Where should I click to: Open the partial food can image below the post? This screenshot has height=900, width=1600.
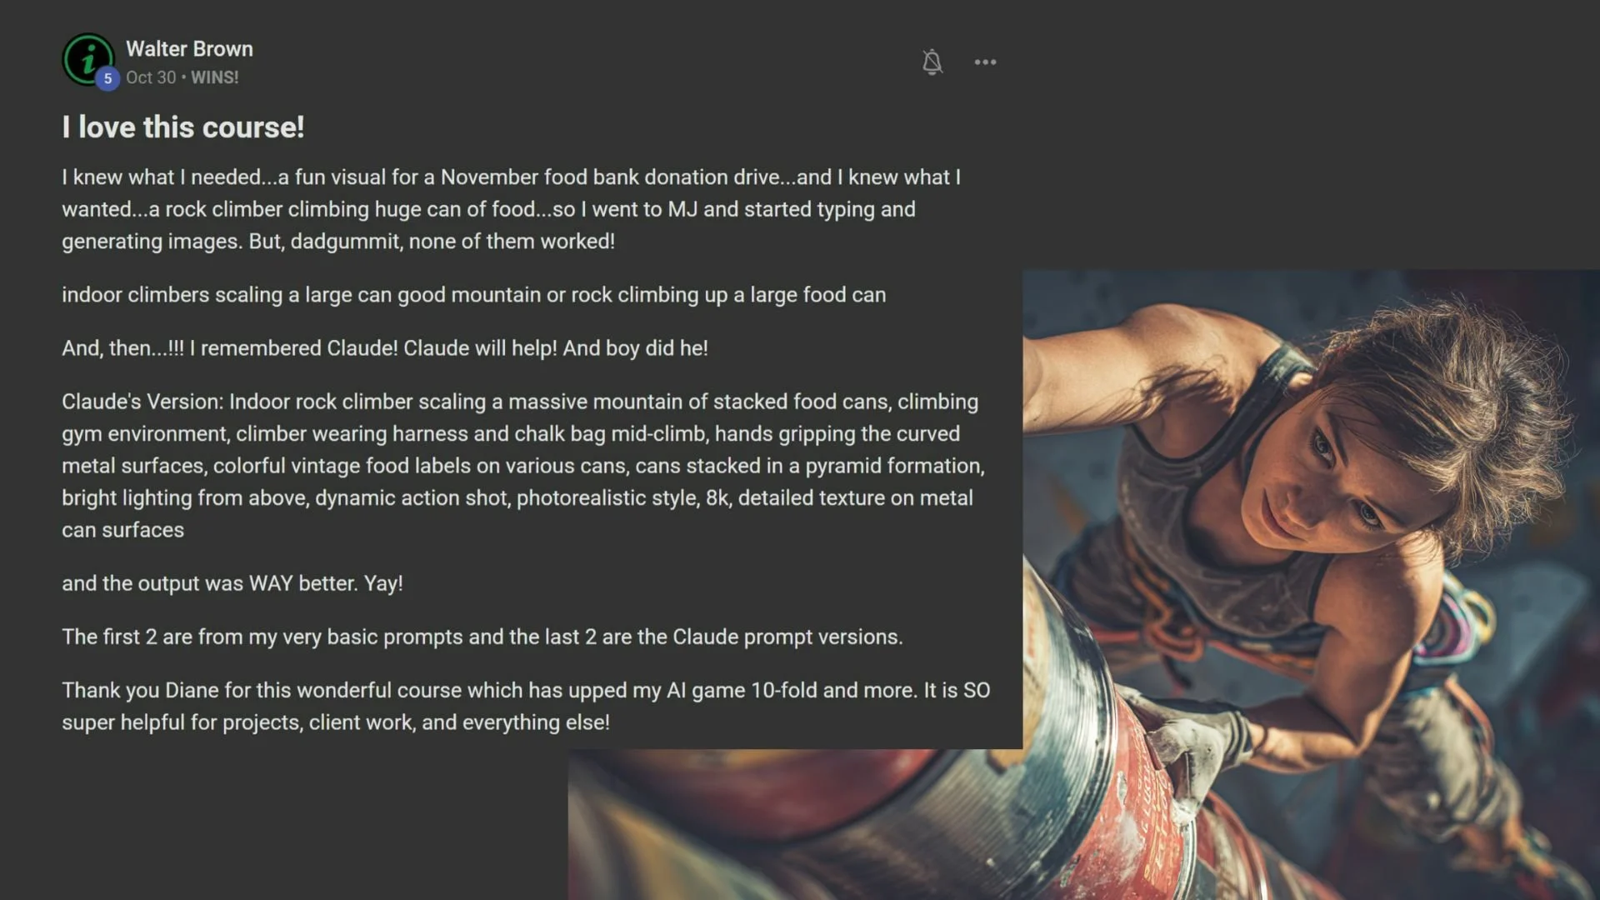tap(795, 824)
